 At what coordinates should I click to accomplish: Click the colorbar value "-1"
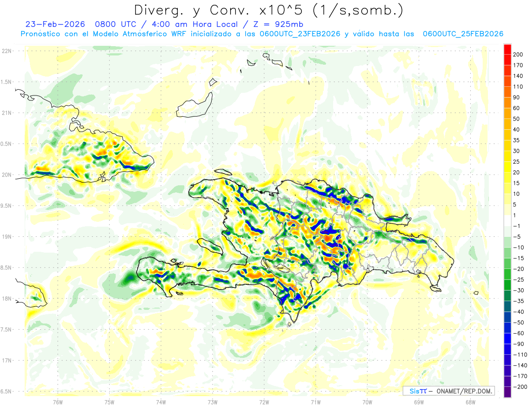tap(517, 226)
